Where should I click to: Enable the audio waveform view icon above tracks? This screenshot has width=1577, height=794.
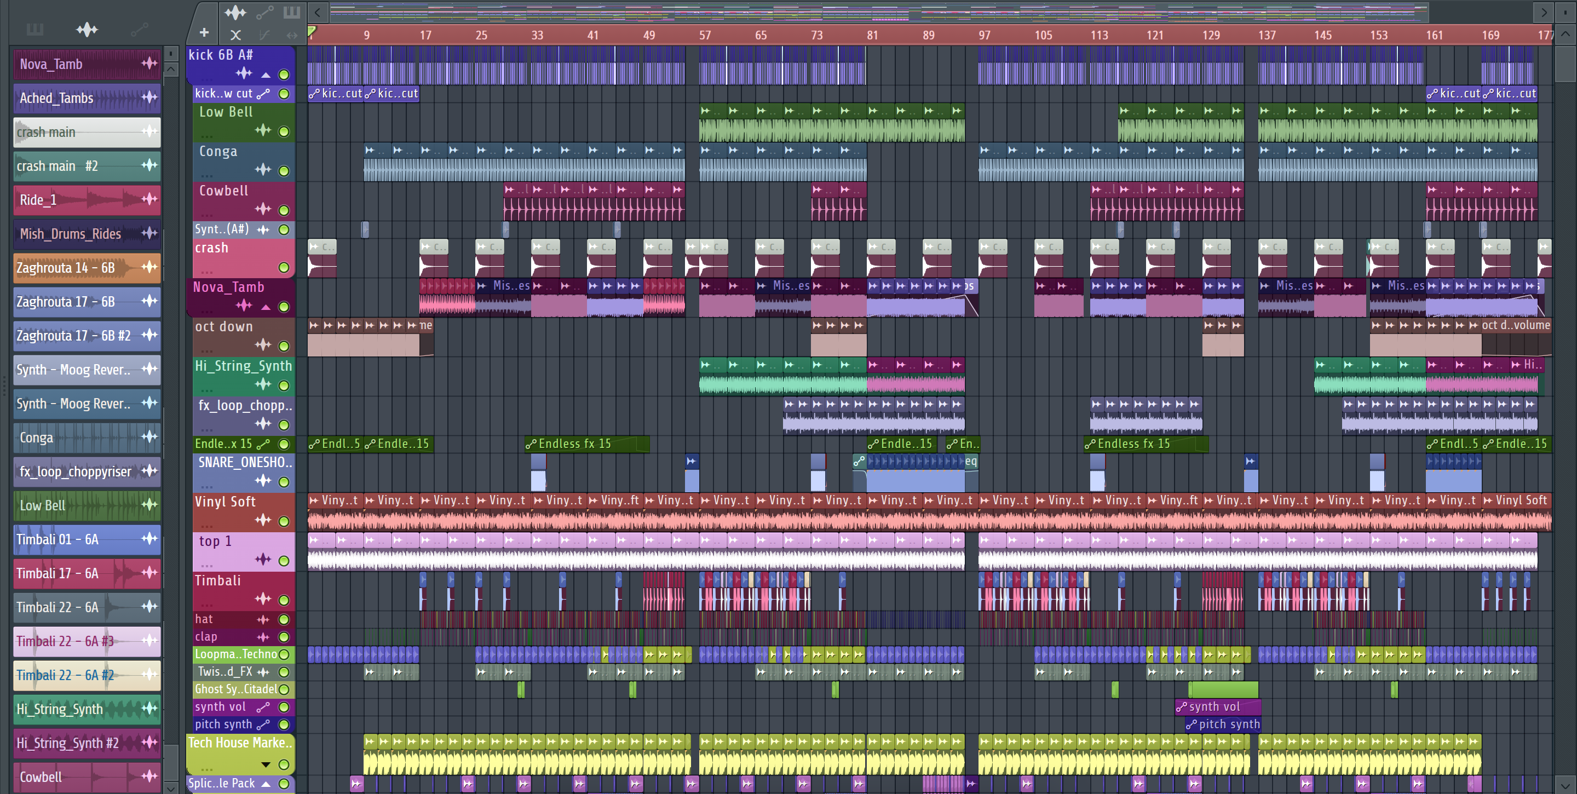click(235, 12)
